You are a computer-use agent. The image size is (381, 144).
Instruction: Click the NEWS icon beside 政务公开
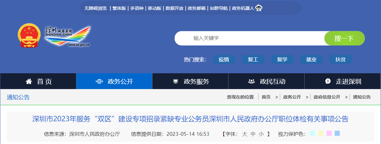coord(99,81)
